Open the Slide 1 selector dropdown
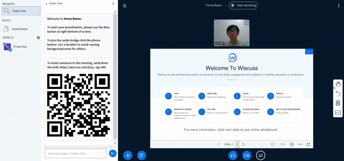Viewport: 344px width, 161px height. pos(237,144)
